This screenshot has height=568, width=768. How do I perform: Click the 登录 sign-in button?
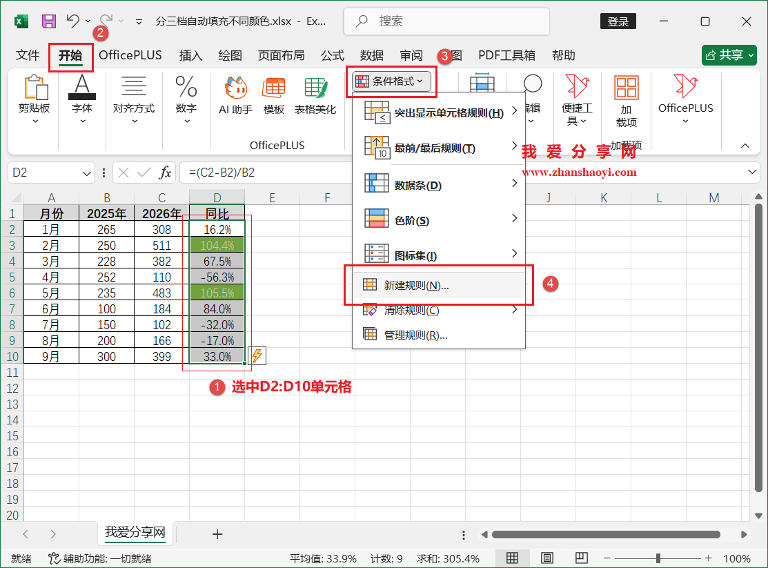coord(618,21)
